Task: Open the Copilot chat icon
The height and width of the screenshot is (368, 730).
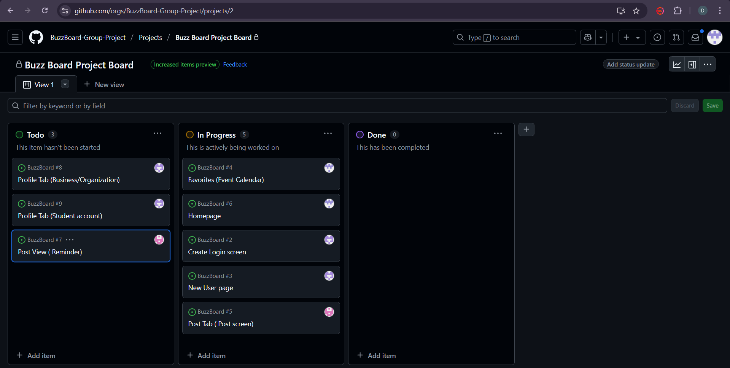Action: [588, 37]
